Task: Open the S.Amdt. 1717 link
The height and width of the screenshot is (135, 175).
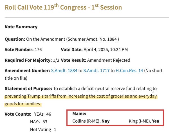Action: click(97, 70)
